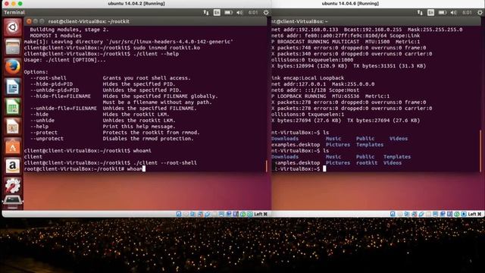The width and height of the screenshot is (485, 273).
Task: Open Ubuntu Software Center in the dock
Action: (13, 146)
